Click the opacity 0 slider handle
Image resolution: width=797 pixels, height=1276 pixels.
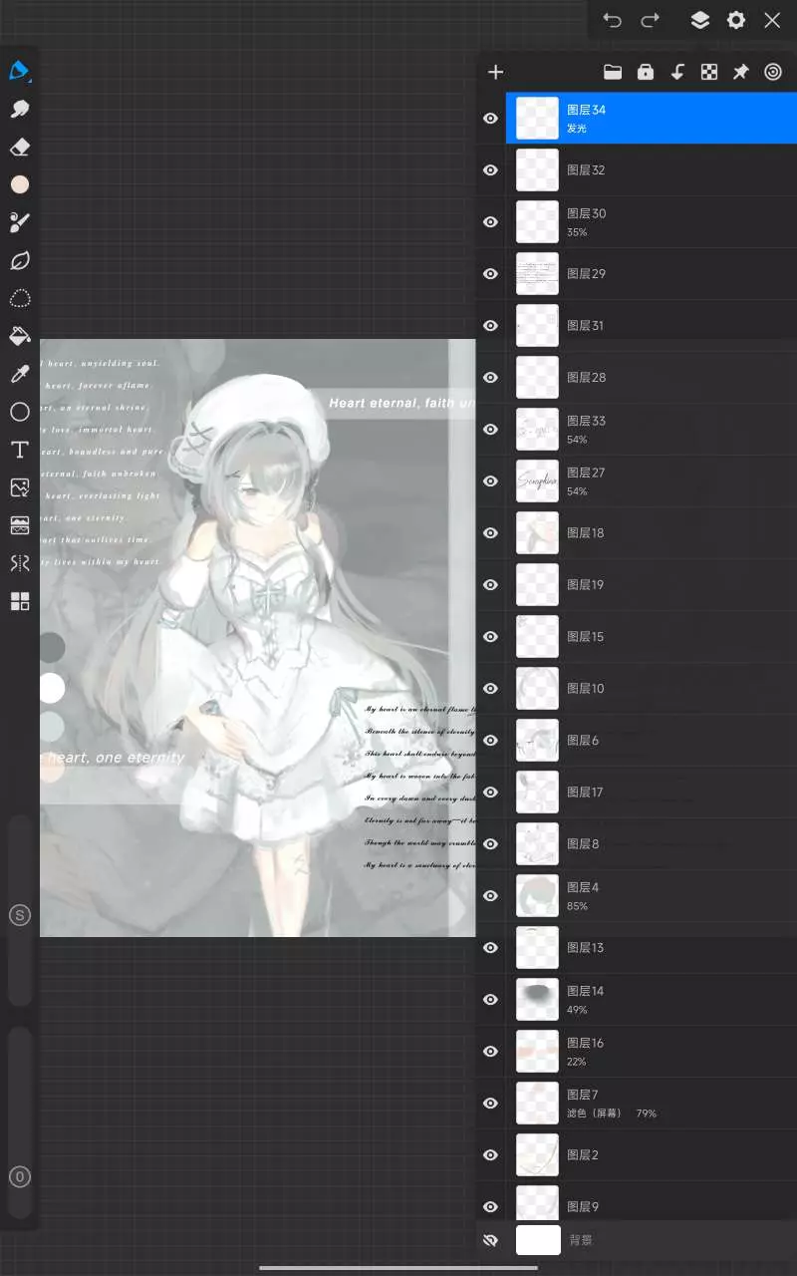click(x=20, y=1176)
